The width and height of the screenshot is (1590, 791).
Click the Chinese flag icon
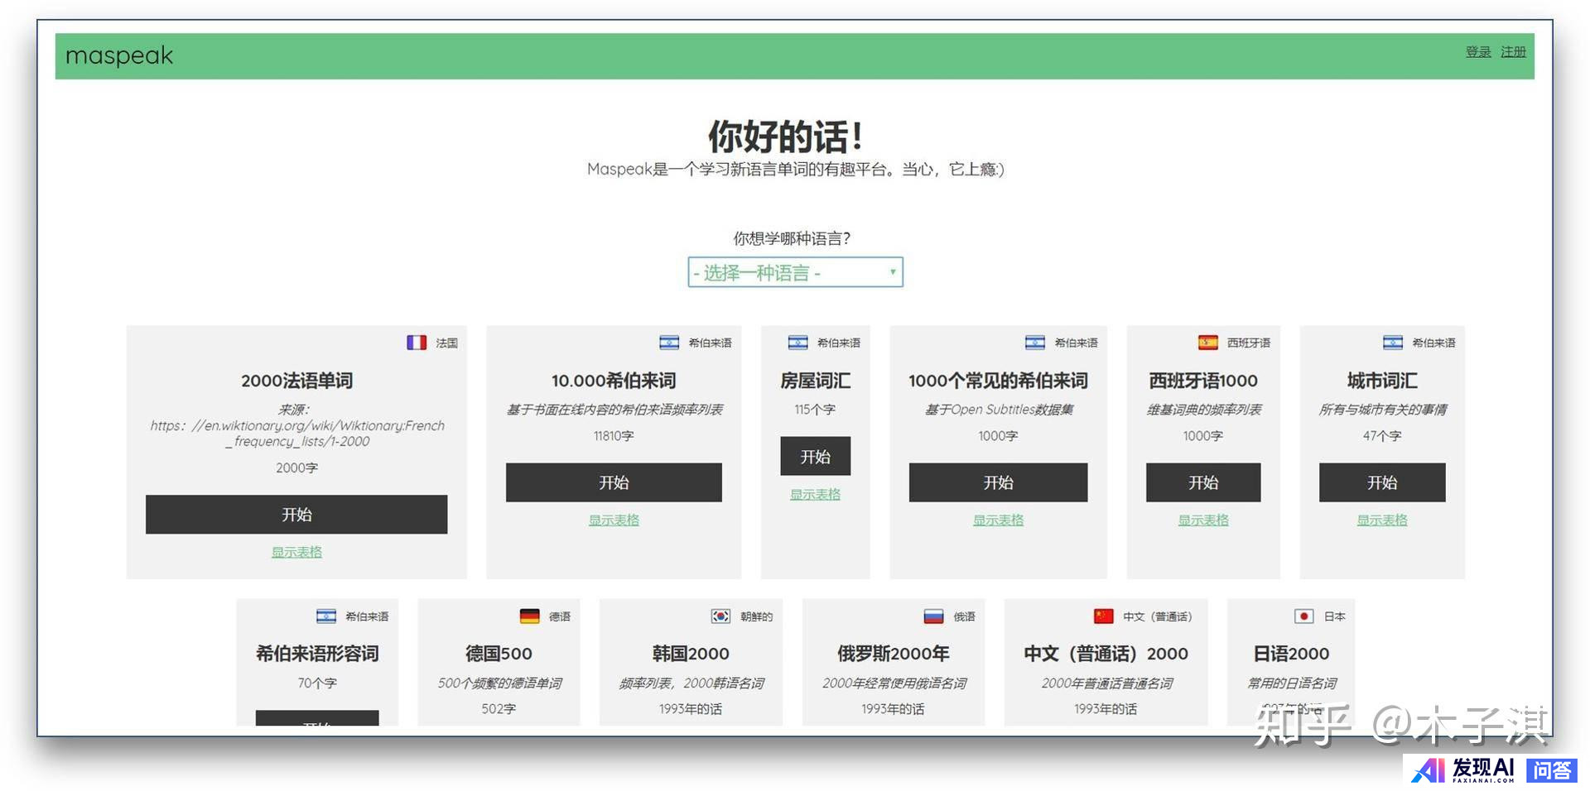[1103, 616]
